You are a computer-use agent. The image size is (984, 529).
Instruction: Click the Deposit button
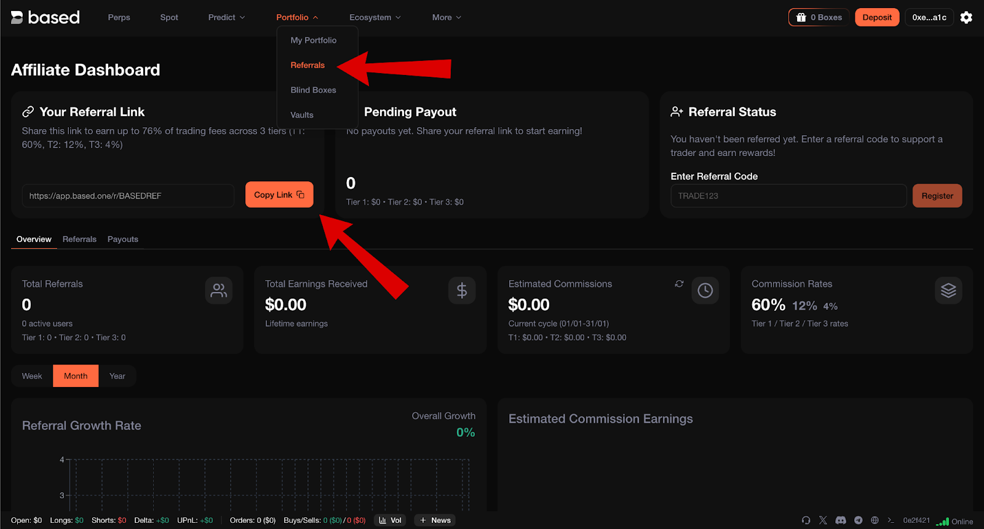(877, 17)
